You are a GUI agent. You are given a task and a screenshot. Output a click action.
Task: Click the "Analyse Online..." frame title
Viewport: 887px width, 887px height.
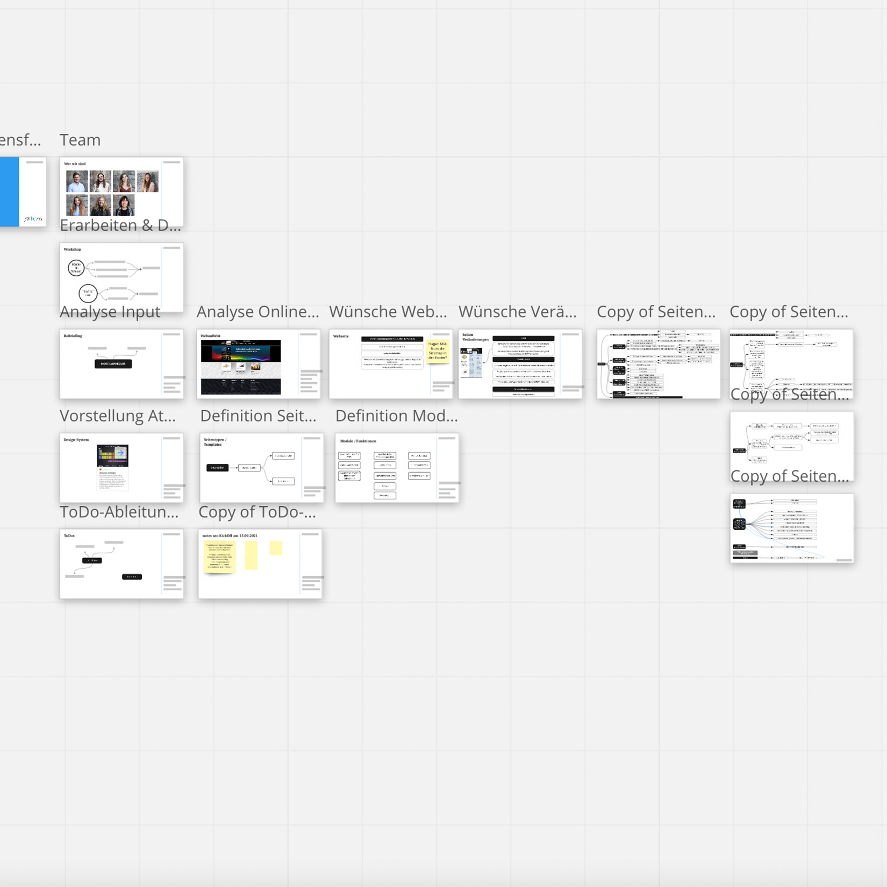(x=257, y=312)
